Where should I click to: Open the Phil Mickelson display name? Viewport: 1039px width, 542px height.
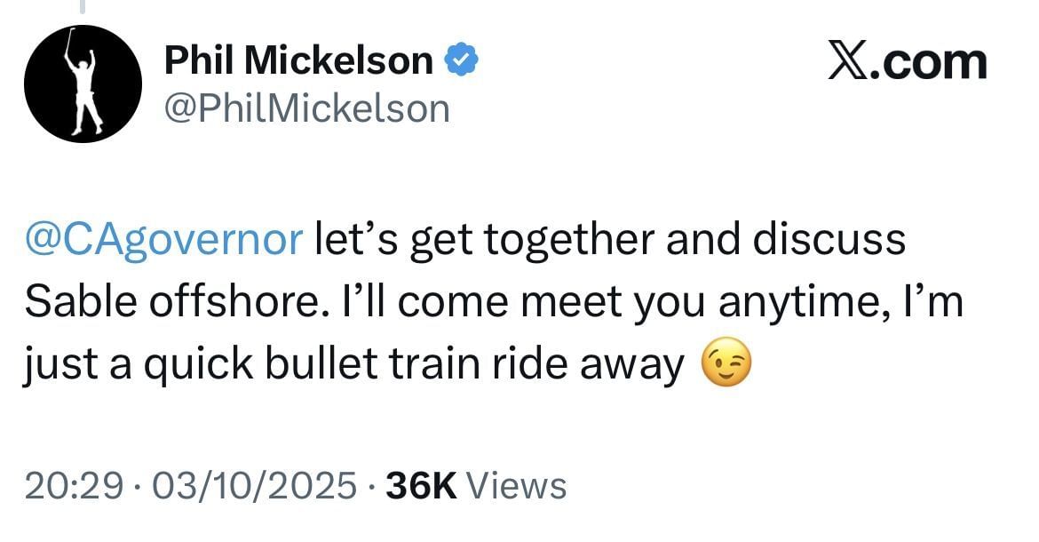(x=298, y=60)
